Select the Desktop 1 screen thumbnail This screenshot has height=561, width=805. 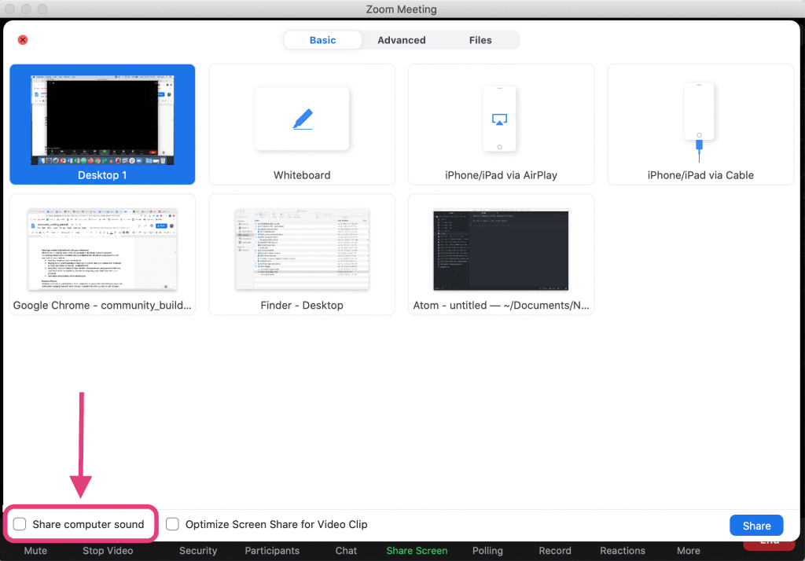[102, 120]
